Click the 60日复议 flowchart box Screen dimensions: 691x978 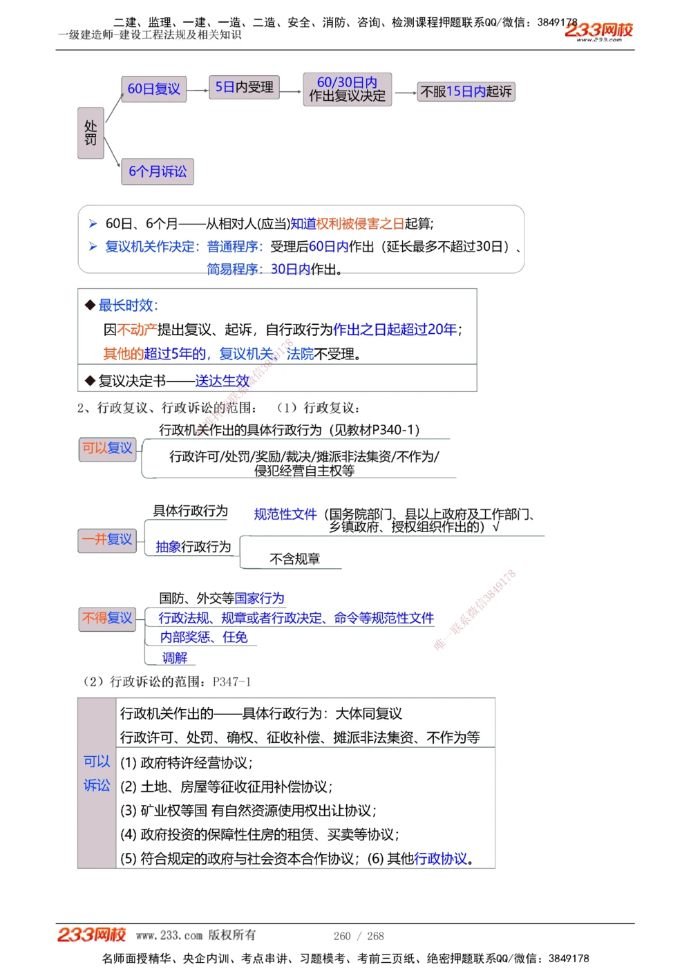point(153,88)
